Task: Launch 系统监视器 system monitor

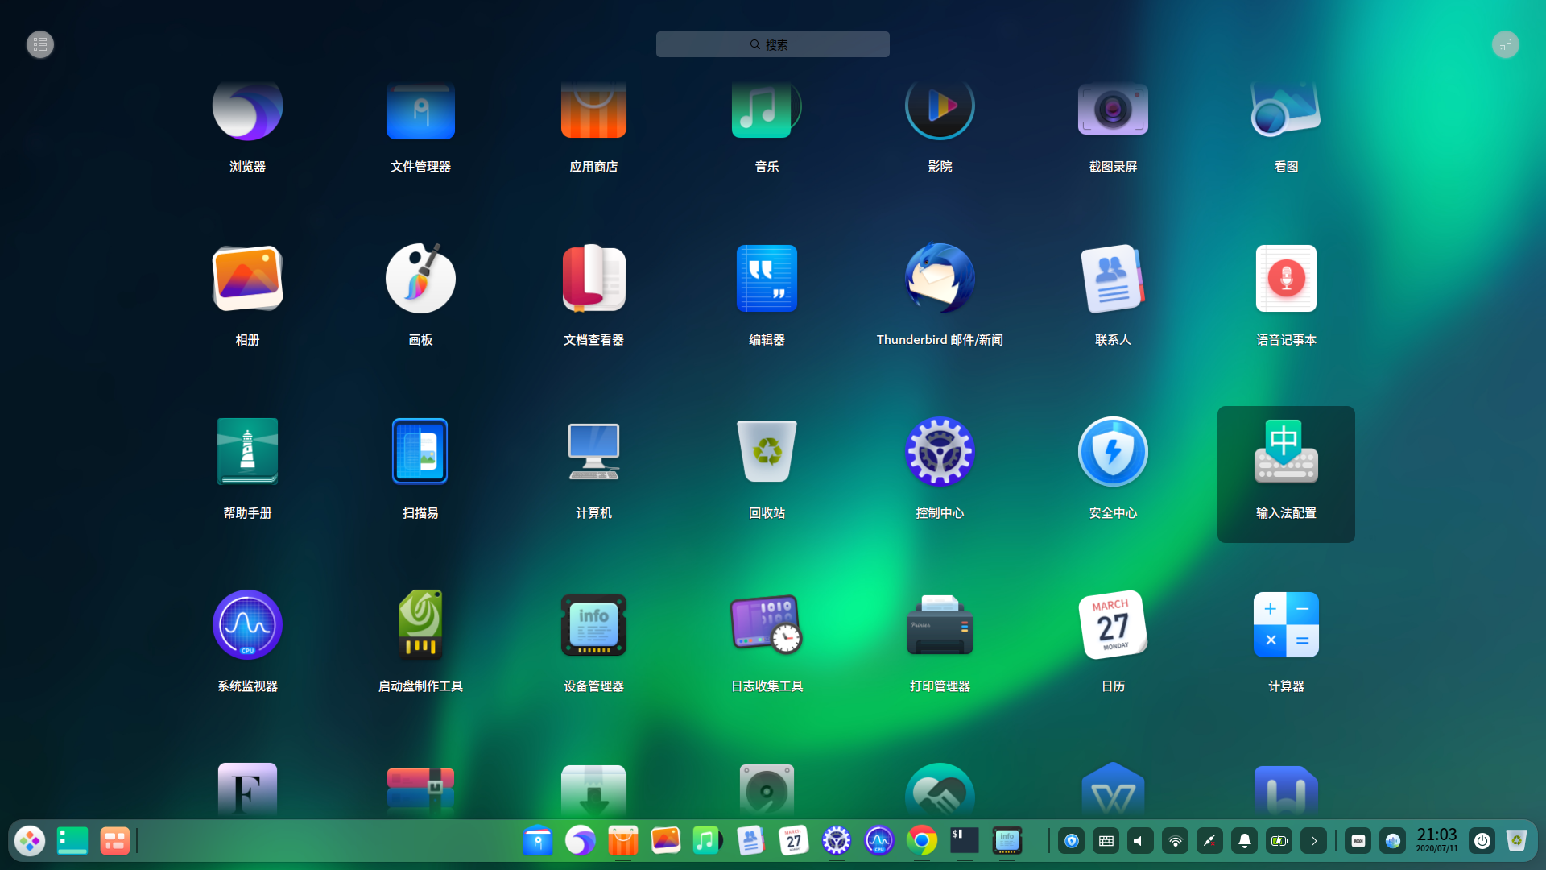Action: 247,625
